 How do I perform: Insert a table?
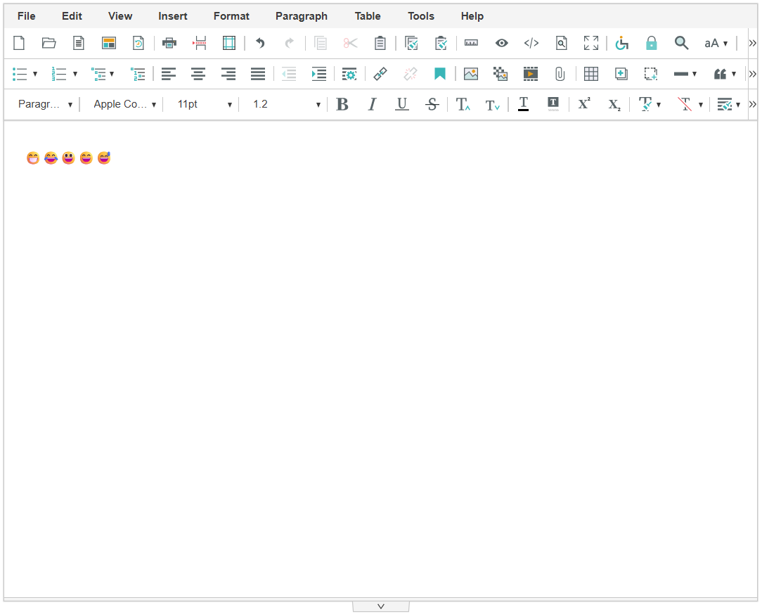(591, 74)
